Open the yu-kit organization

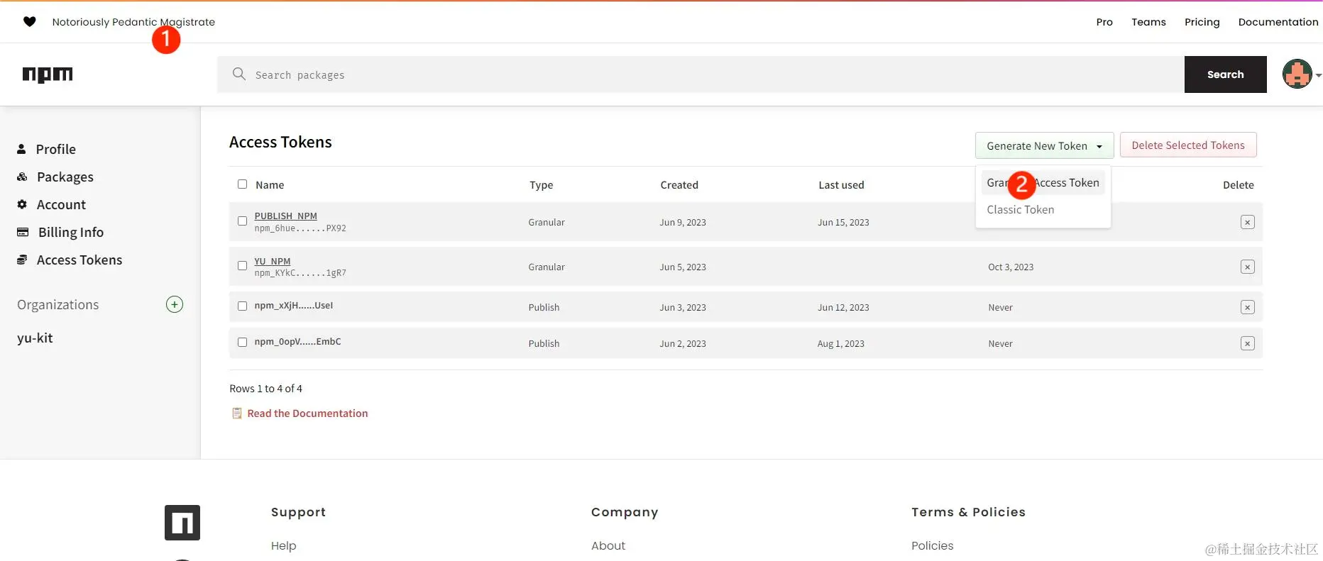tap(35, 338)
